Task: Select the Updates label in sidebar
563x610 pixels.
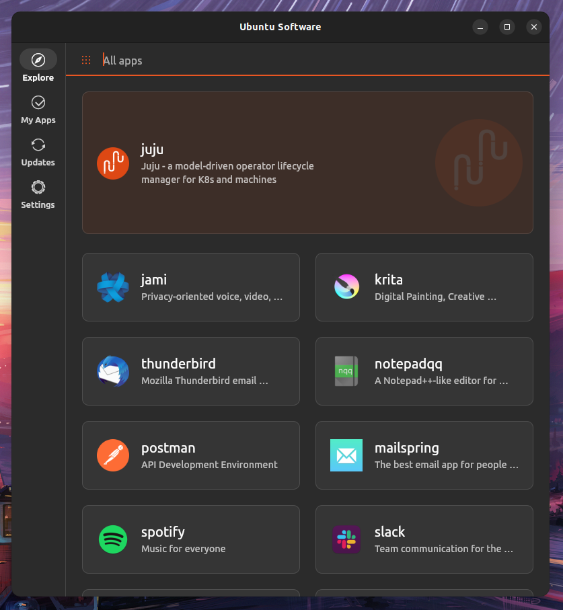Action: tap(38, 163)
